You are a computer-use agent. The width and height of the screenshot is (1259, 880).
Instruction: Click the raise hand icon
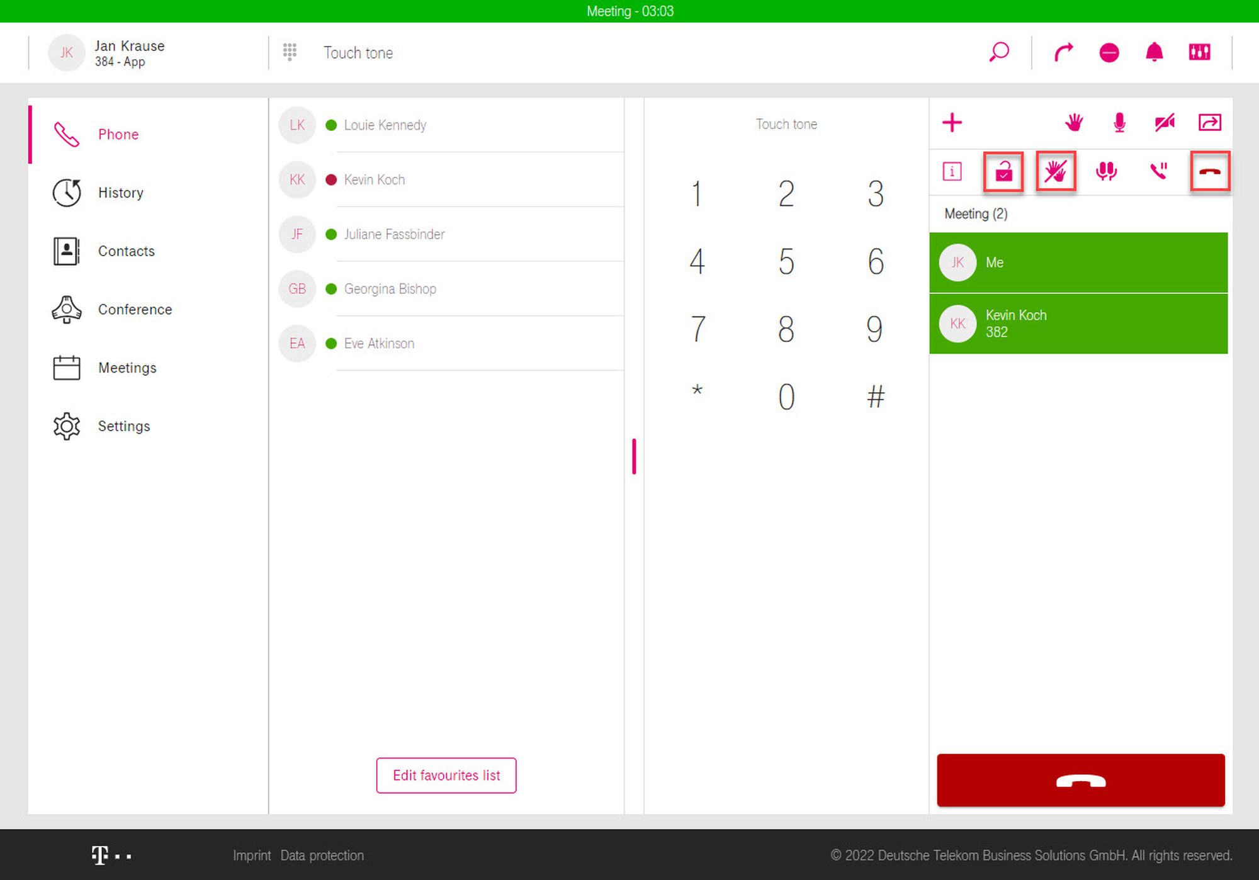coord(1074,122)
